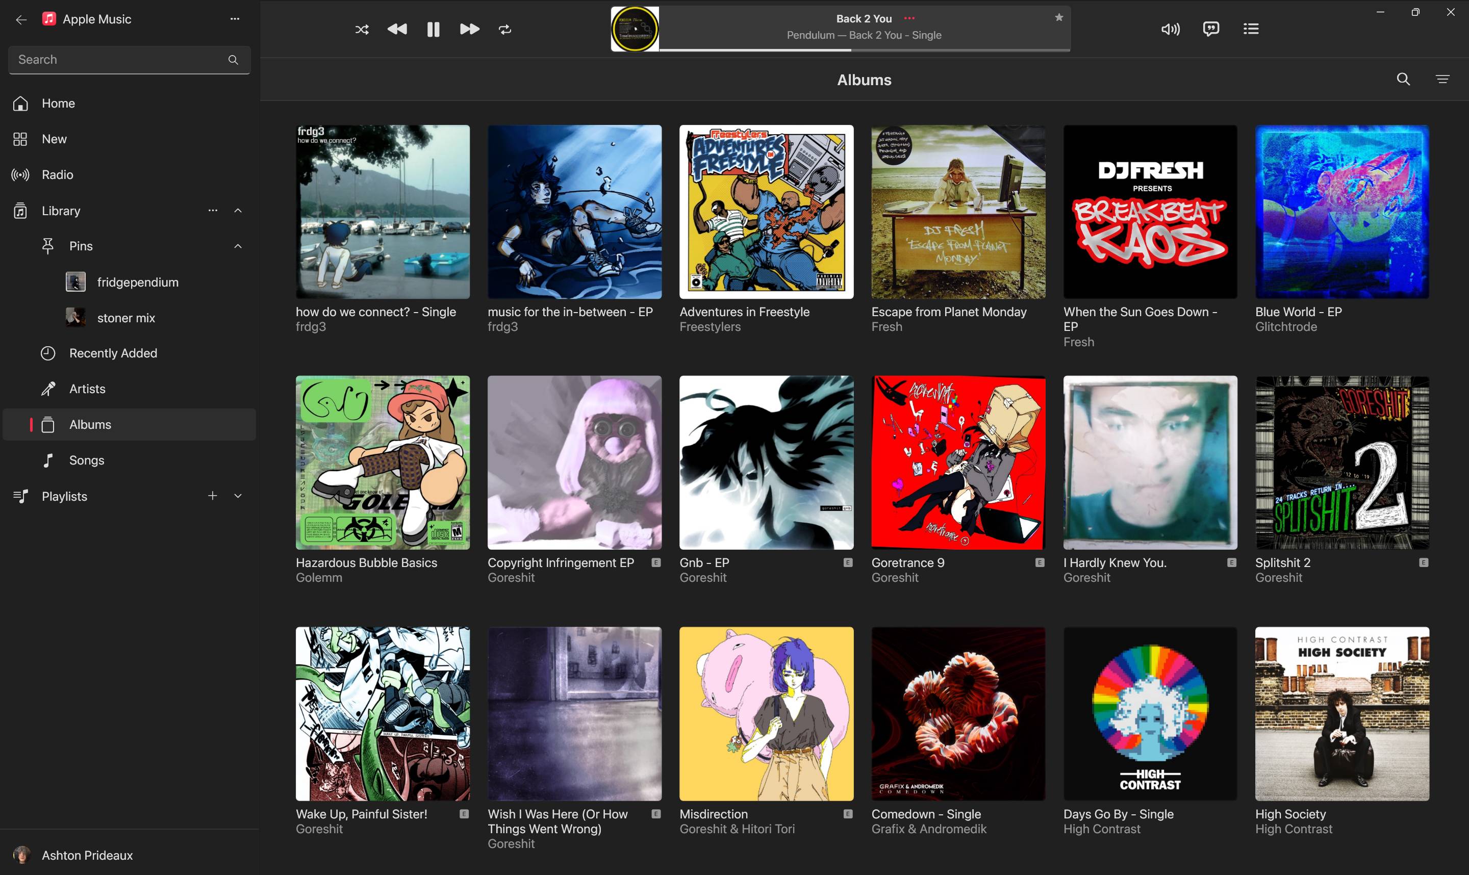Collapse the Pins section

pos(238,246)
